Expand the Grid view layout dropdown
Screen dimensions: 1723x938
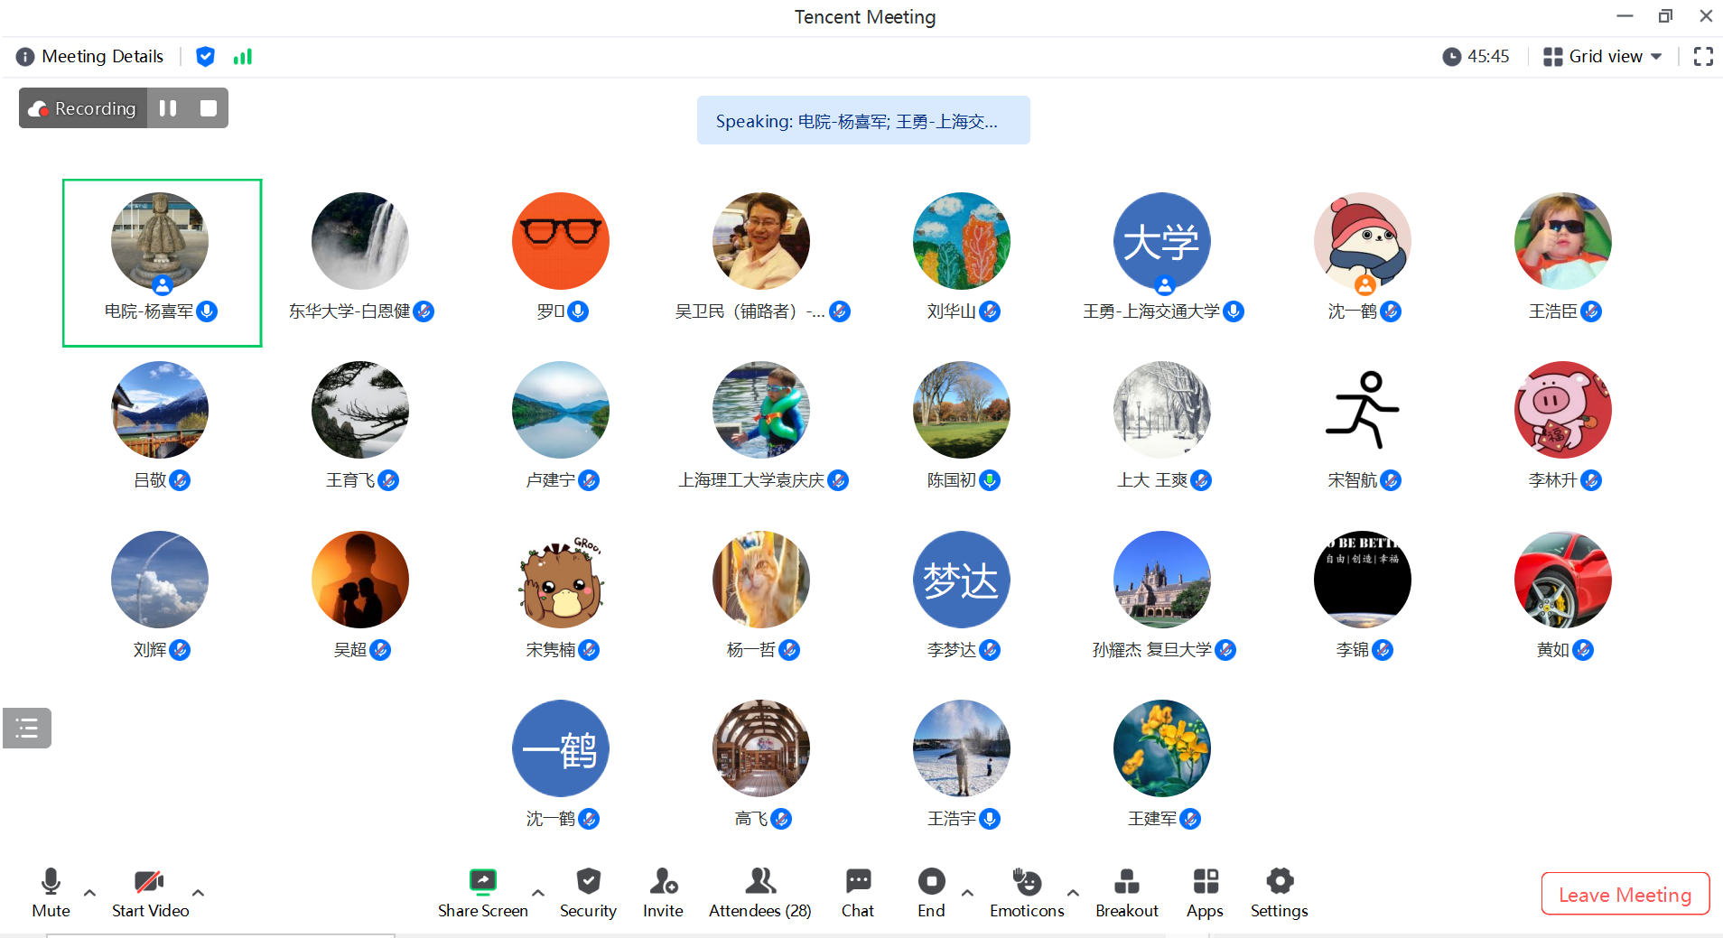click(1603, 57)
